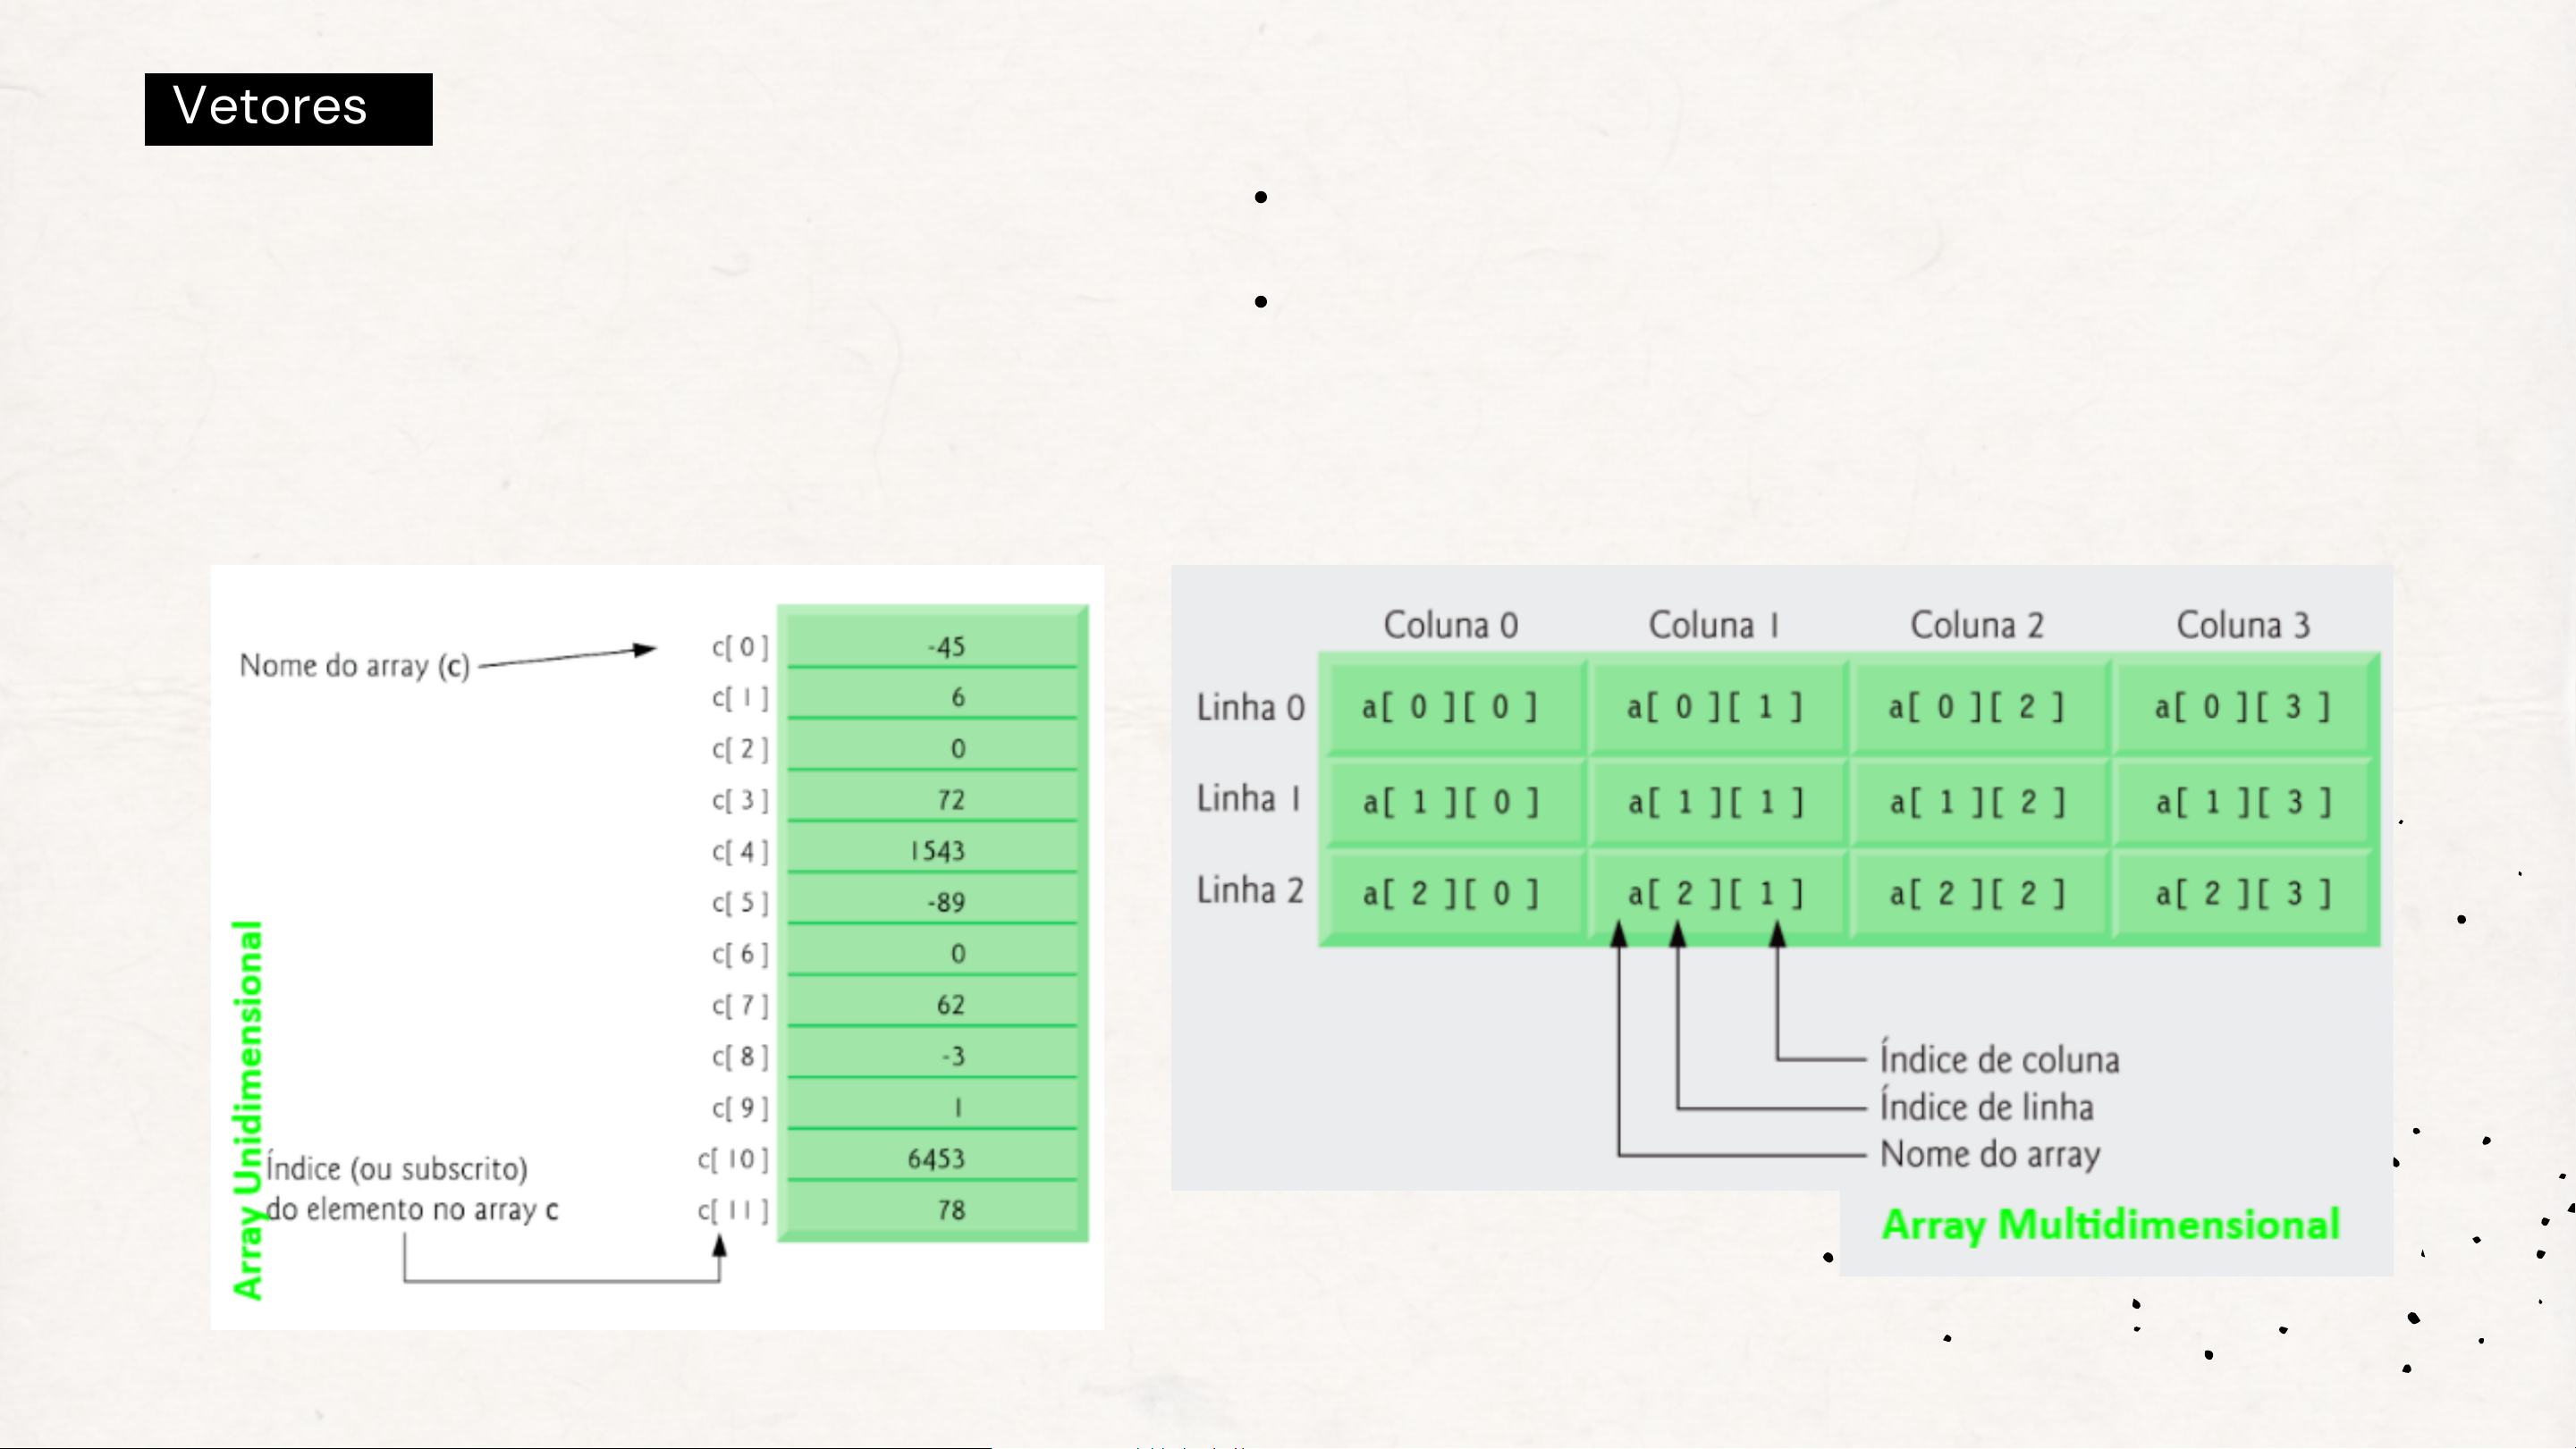Click the Índice de linha label
2576x1449 pixels.
coord(1986,1107)
